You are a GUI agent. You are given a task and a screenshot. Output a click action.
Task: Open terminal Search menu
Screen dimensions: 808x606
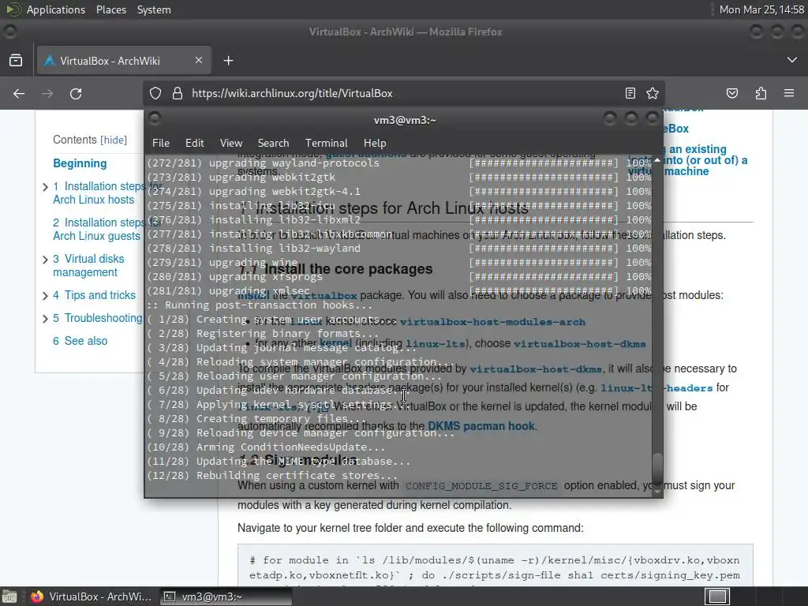[273, 143]
